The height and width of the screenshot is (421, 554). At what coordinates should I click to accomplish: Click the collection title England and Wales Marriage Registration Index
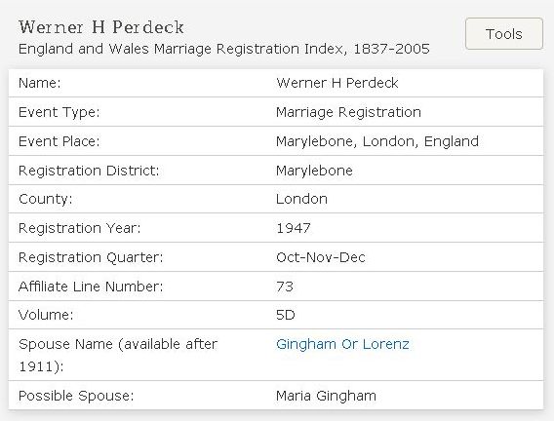(223, 49)
